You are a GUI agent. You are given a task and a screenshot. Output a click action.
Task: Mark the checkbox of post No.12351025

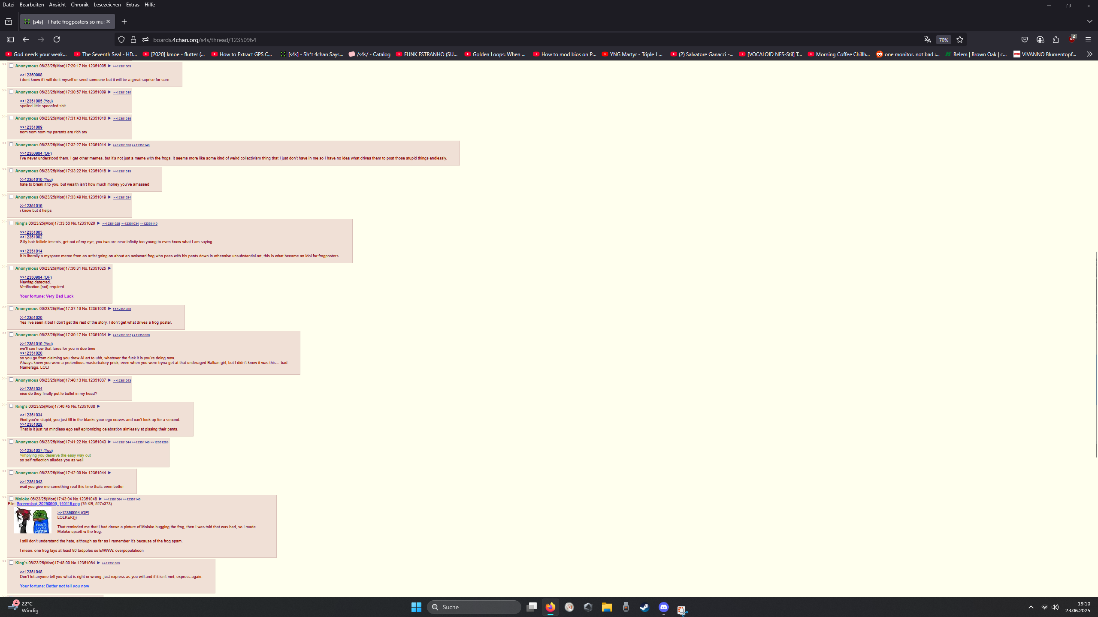(11, 268)
